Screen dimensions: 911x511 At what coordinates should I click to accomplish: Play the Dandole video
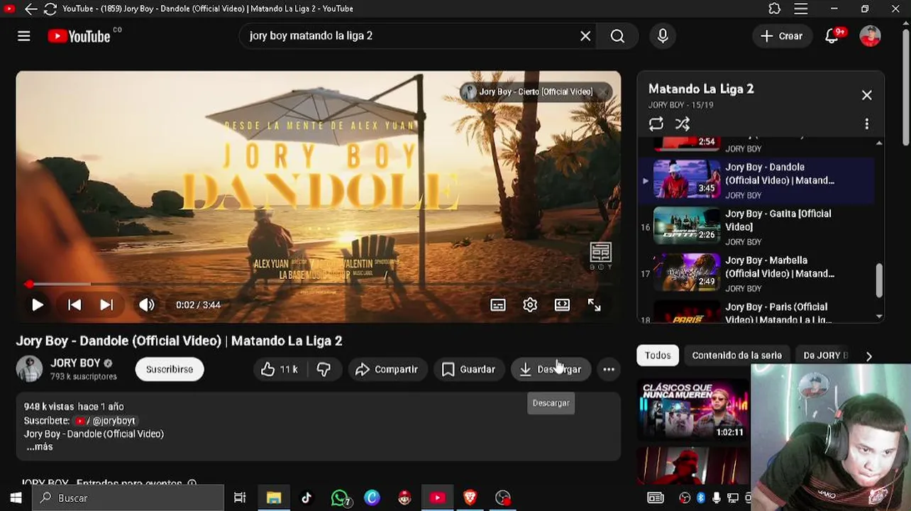click(37, 305)
